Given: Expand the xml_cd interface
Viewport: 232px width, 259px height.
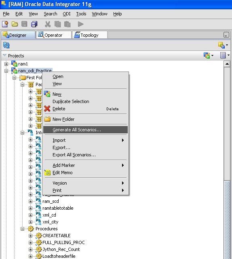Looking at the screenshot, I should coord(30,215).
